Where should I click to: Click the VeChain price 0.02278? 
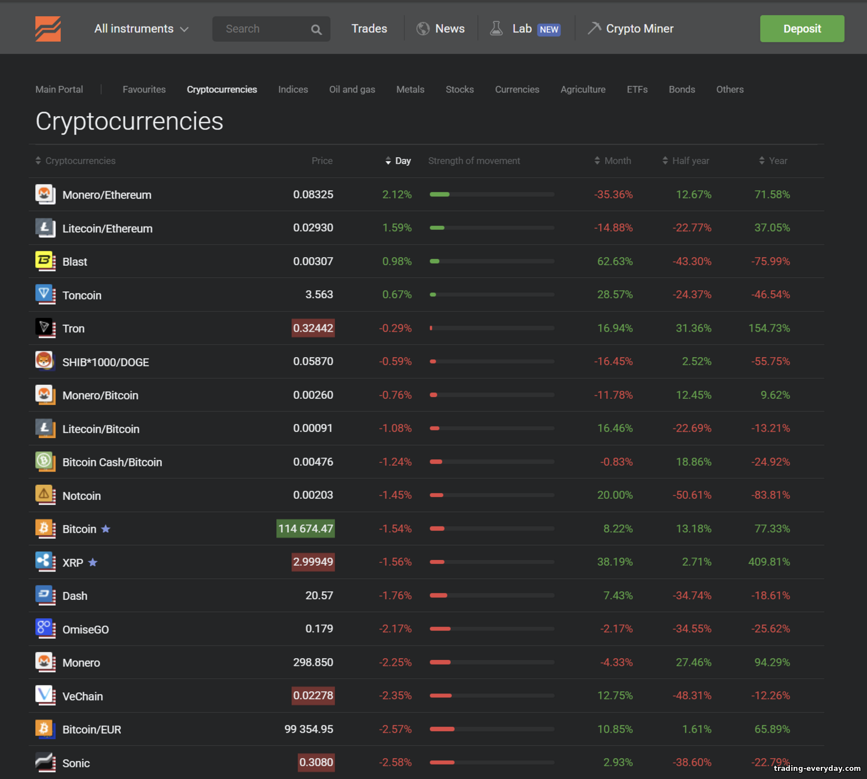(x=313, y=696)
